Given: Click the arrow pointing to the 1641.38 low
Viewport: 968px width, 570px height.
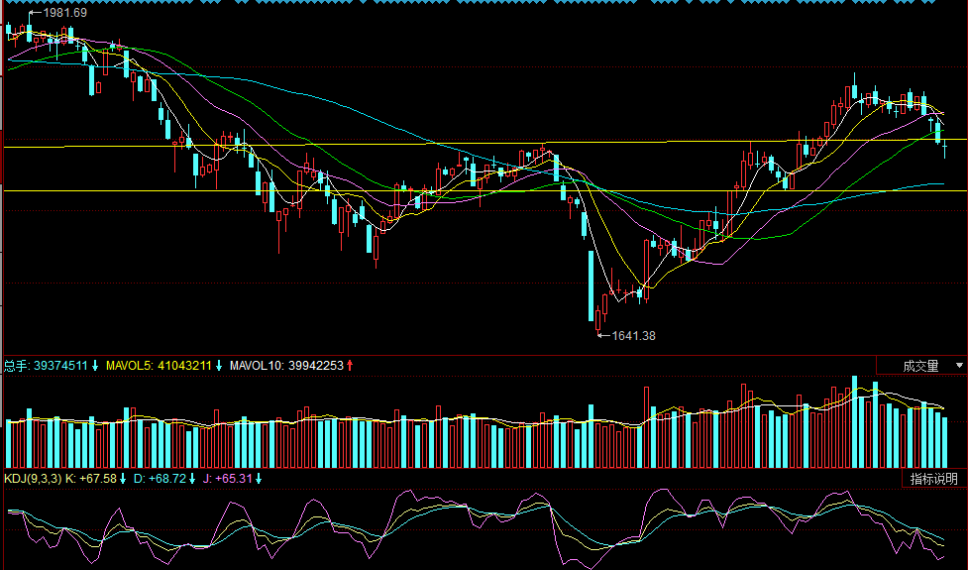Looking at the screenshot, I should [603, 336].
